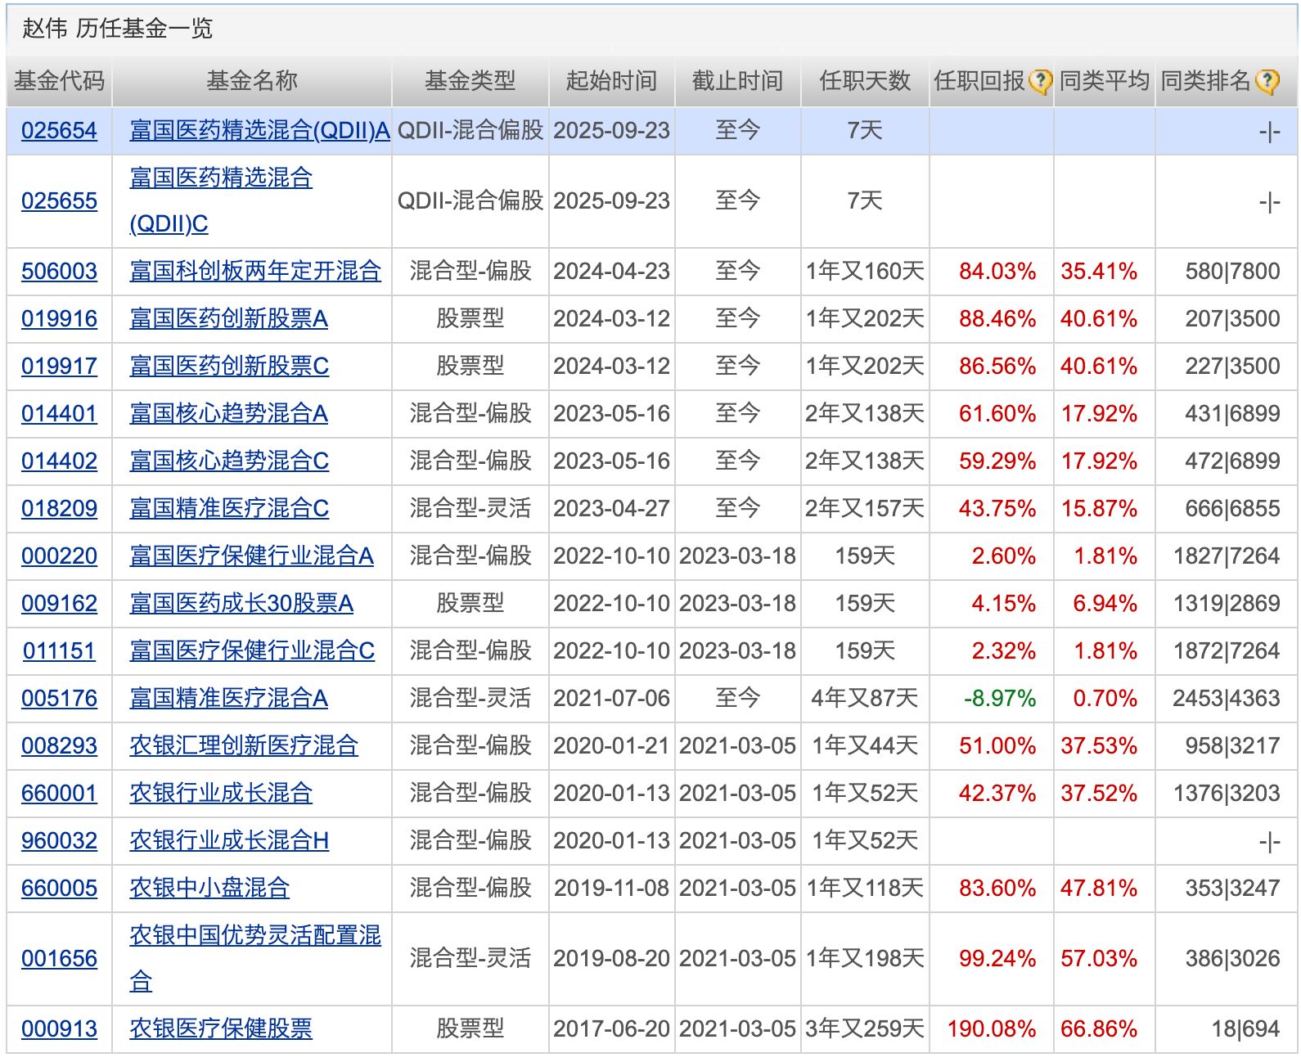The height and width of the screenshot is (1062, 1301).
Task: Open 农银行业成长混合H link
Action: coord(229,841)
